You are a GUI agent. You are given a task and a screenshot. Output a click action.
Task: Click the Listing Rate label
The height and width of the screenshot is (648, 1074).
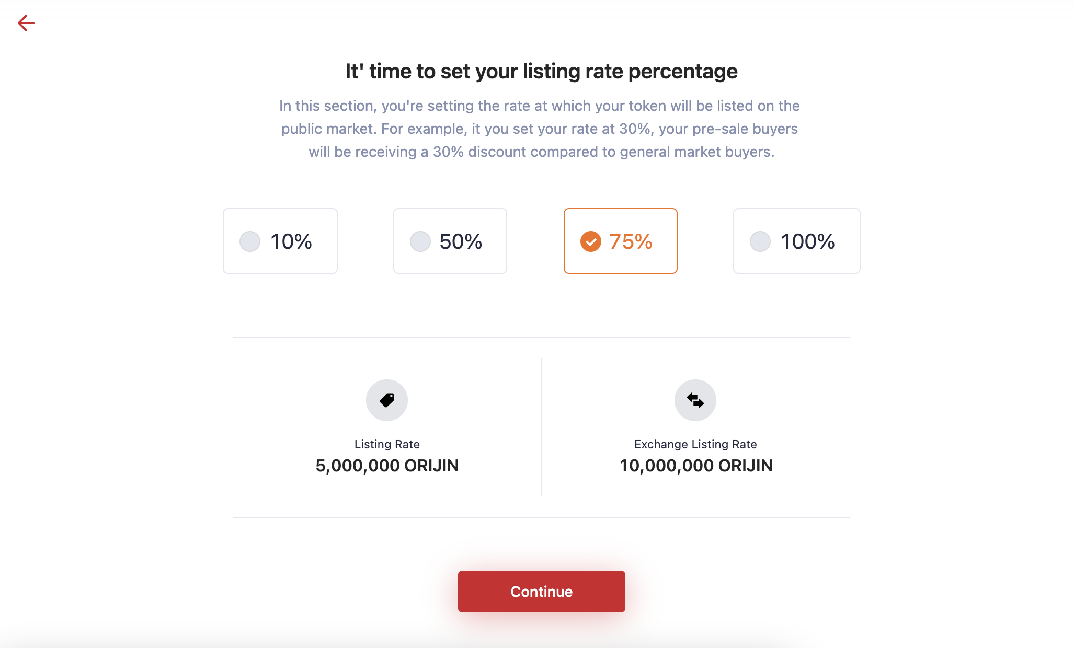387,444
